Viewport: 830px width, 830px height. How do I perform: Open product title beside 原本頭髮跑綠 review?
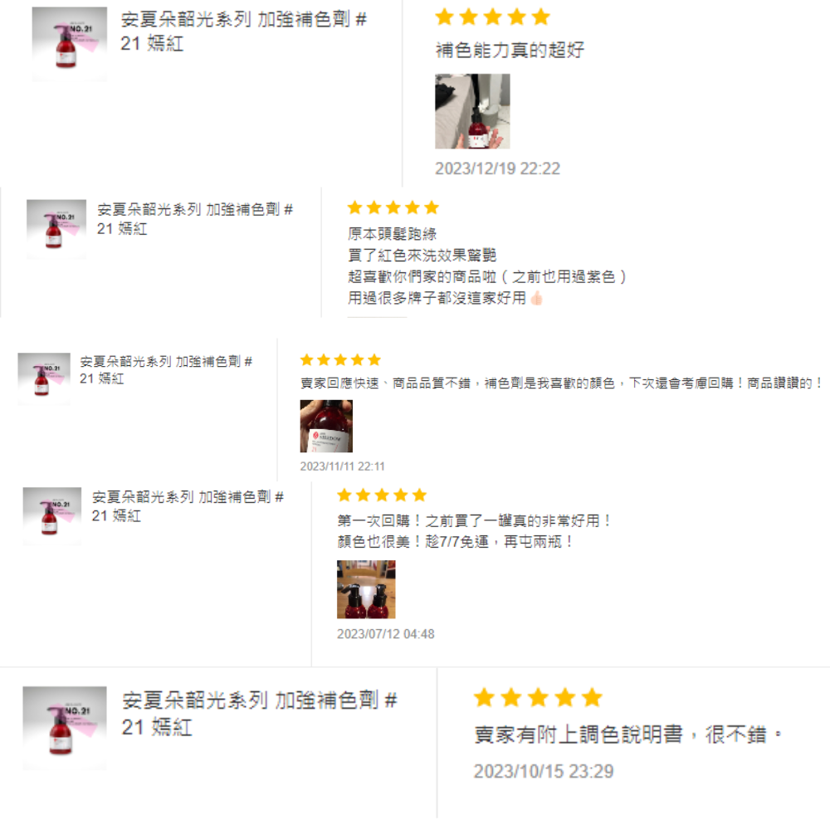[195, 218]
